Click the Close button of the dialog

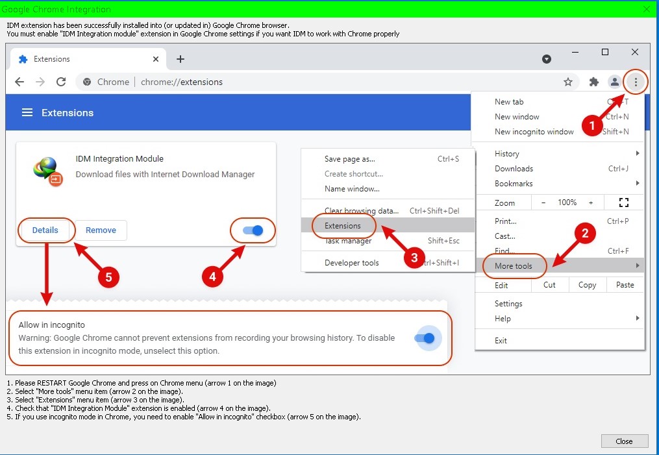(624, 441)
